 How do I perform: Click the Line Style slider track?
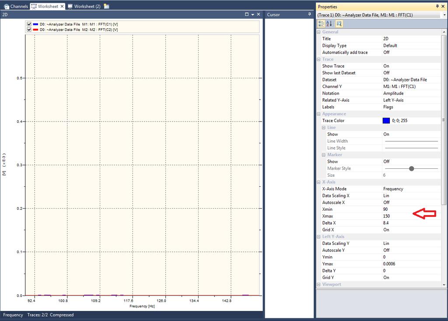(411, 148)
